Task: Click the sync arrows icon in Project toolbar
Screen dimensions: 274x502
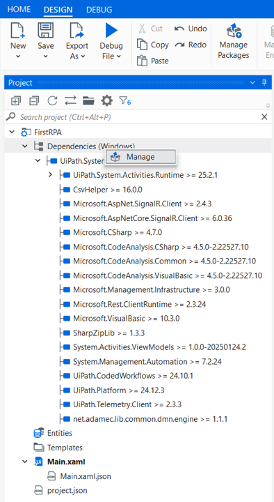Action: click(70, 101)
